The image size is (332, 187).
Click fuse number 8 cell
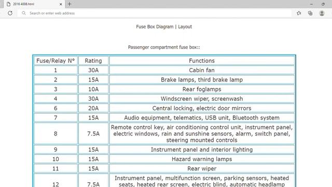[x=56, y=133]
